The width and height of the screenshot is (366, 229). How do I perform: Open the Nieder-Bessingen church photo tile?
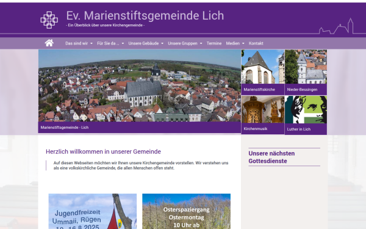(x=306, y=67)
